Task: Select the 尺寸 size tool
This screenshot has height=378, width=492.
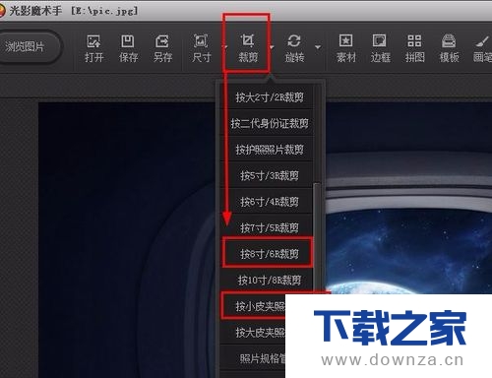Action: click(x=201, y=48)
